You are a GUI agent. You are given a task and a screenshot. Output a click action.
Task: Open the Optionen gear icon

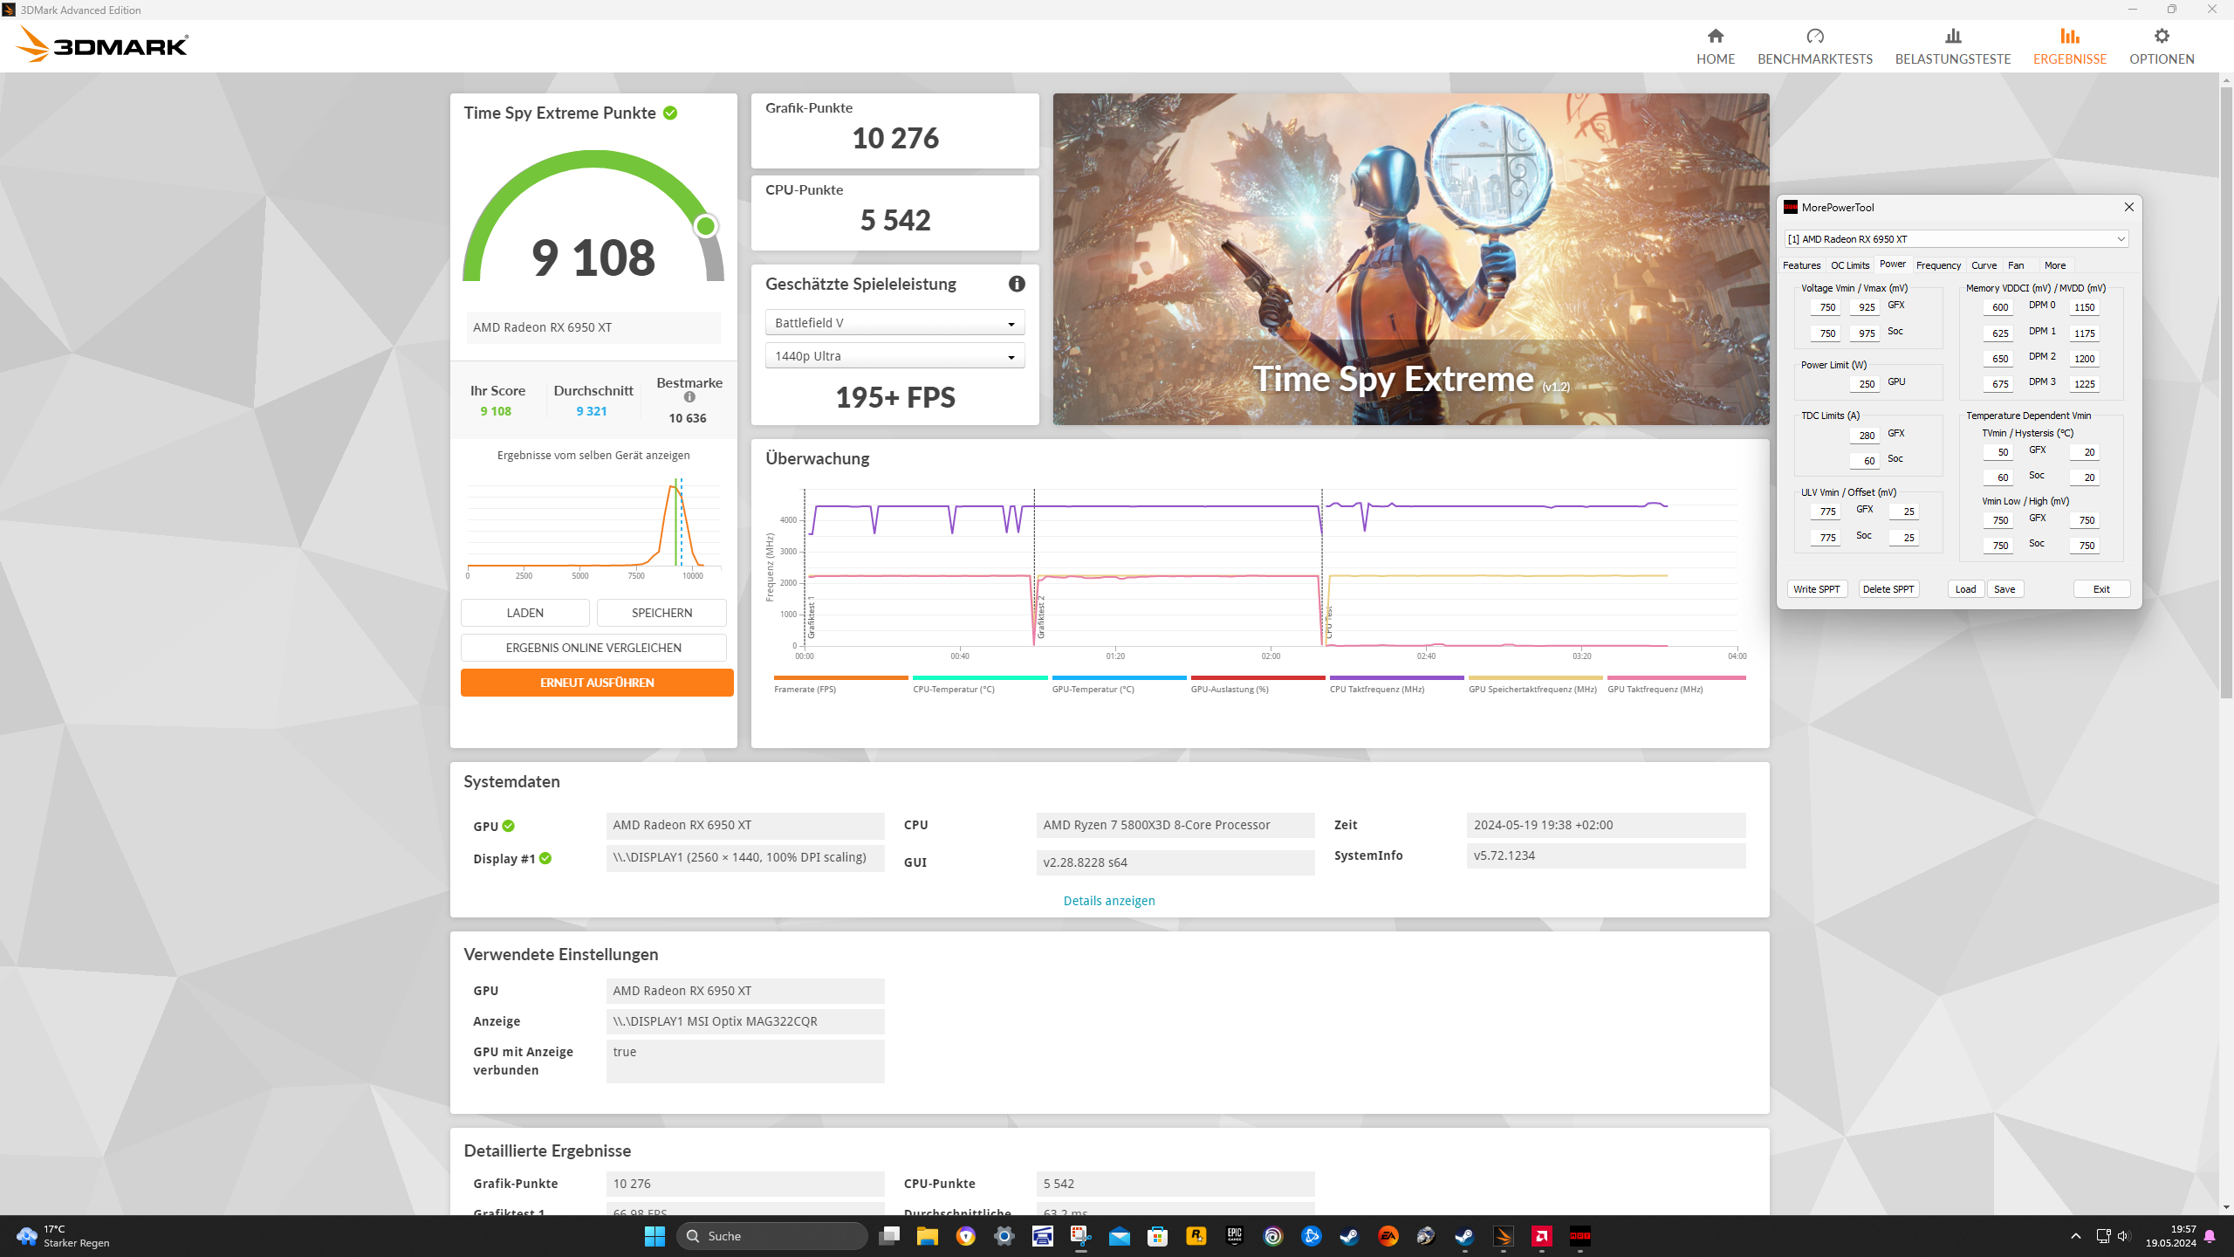click(x=2161, y=37)
